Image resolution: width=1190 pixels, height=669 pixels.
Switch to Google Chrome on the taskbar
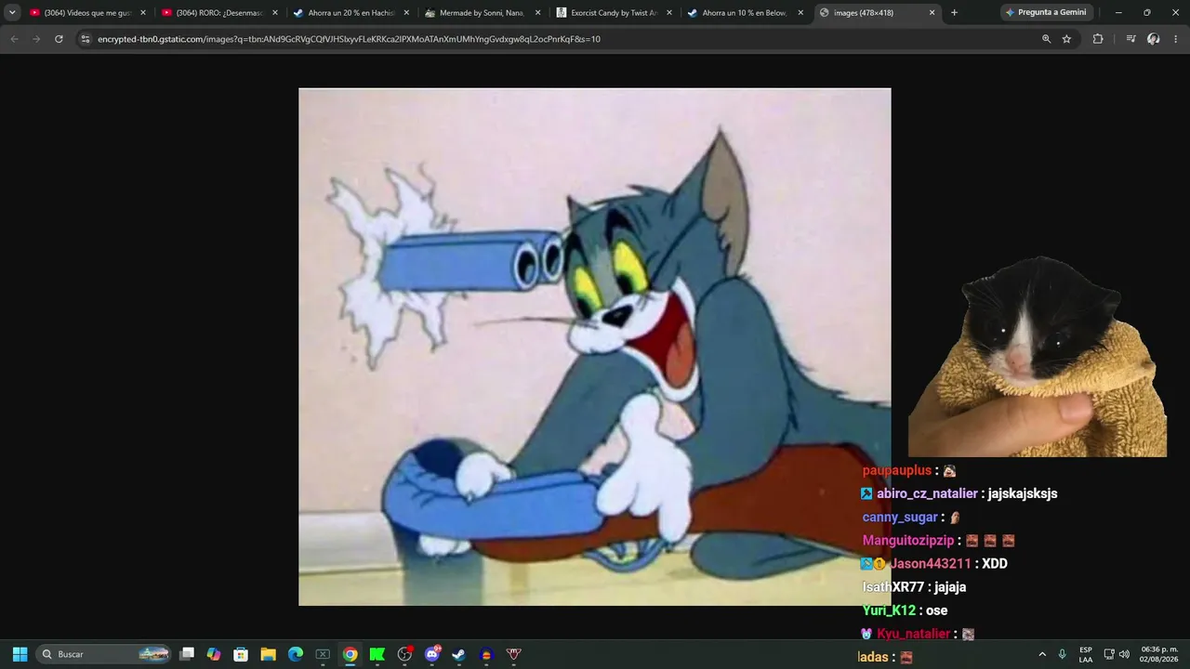tap(350, 654)
